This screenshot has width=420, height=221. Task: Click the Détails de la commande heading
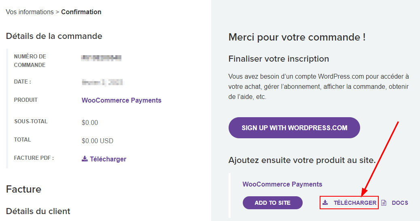[x=54, y=36]
